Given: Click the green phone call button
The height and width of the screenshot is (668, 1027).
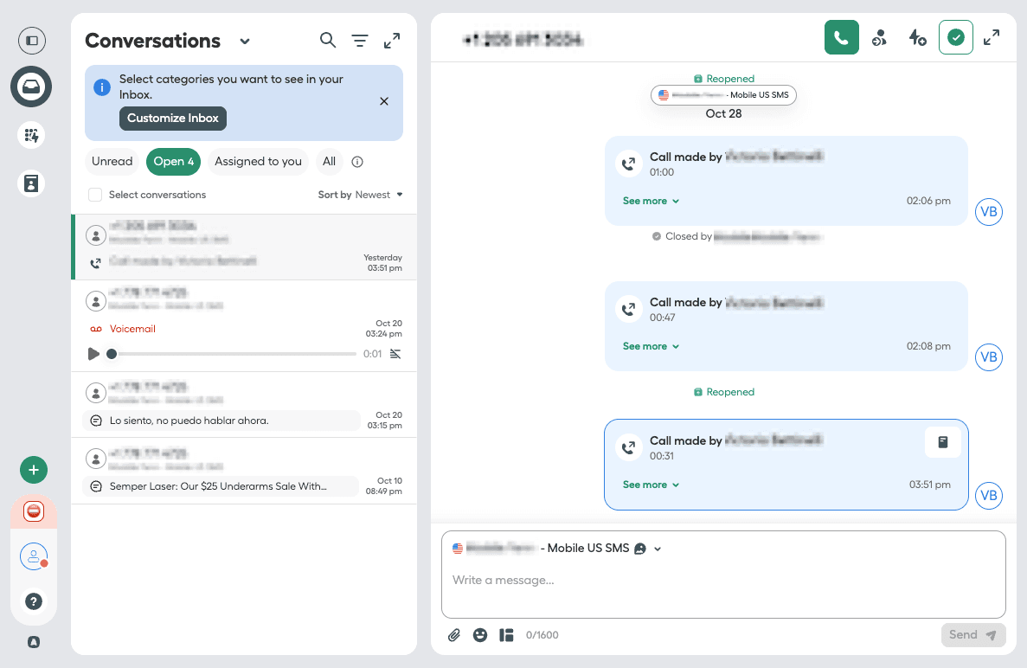Looking at the screenshot, I should point(841,37).
